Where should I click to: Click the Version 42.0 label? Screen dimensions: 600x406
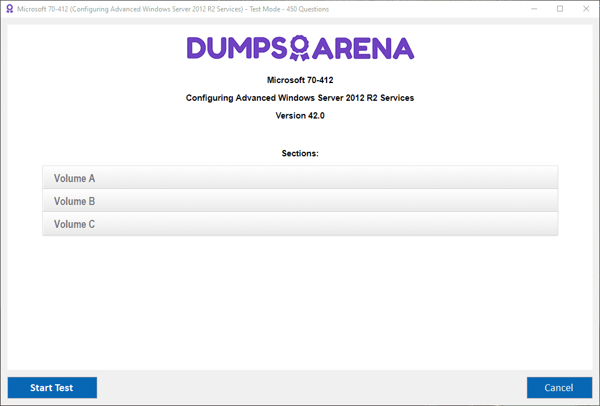click(x=300, y=116)
